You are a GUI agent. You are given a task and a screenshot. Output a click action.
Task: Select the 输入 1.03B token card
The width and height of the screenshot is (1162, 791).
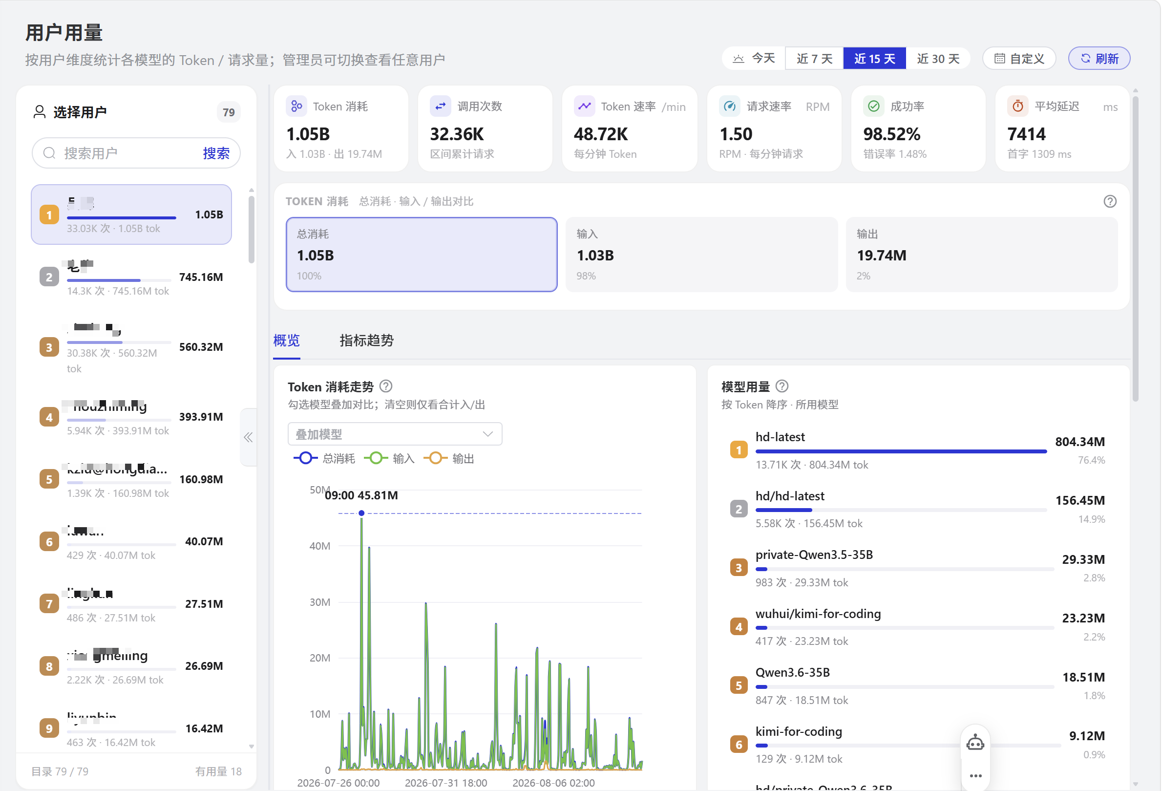(702, 255)
